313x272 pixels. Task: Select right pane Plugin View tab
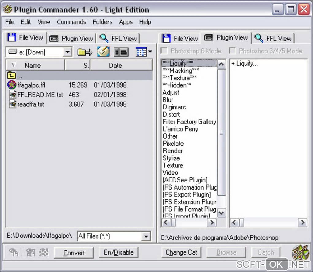[x=226, y=37]
